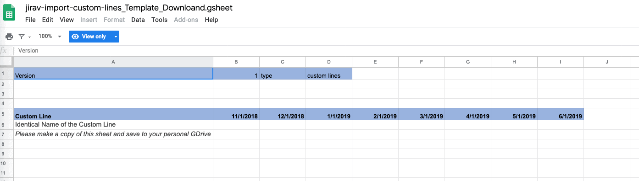Screen dimensions: 639x181
Task: Click the eye icon on View only
Action: tap(76, 37)
